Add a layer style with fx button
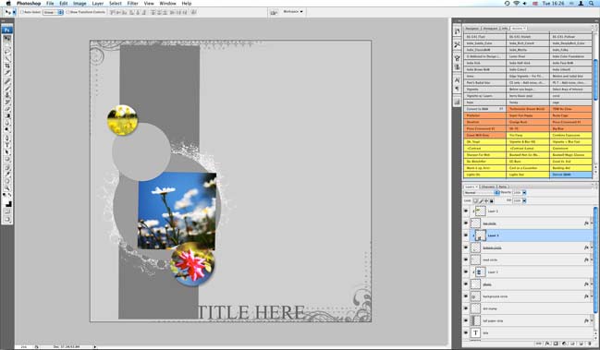The image size is (600, 350). pyautogui.click(x=548, y=344)
